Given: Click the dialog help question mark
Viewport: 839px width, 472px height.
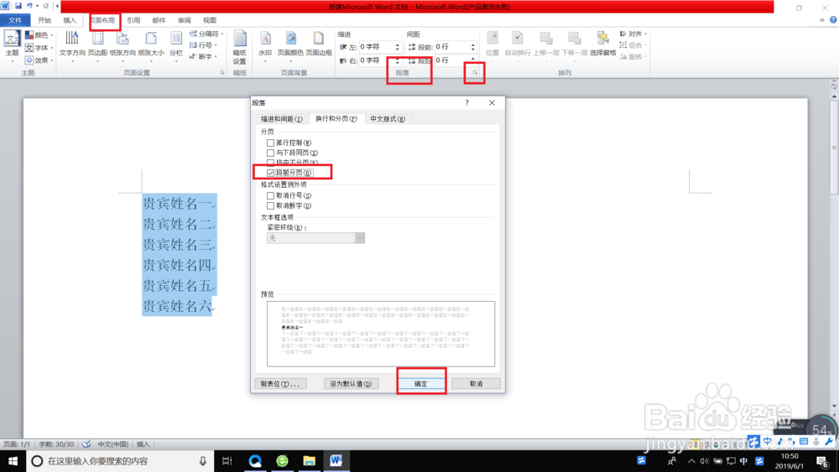Looking at the screenshot, I should click(x=466, y=102).
